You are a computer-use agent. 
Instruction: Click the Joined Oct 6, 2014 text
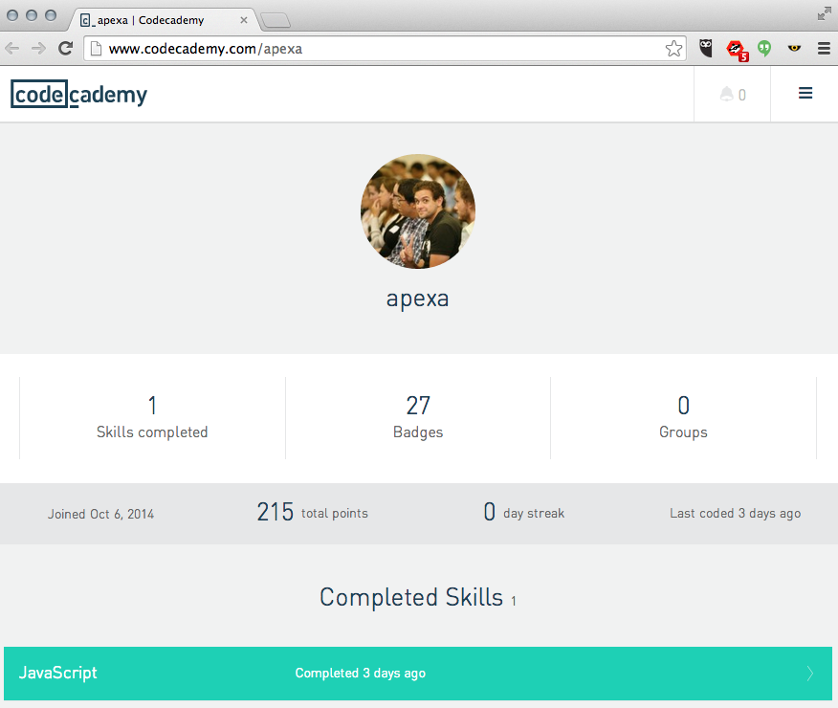click(x=101, y=514)
